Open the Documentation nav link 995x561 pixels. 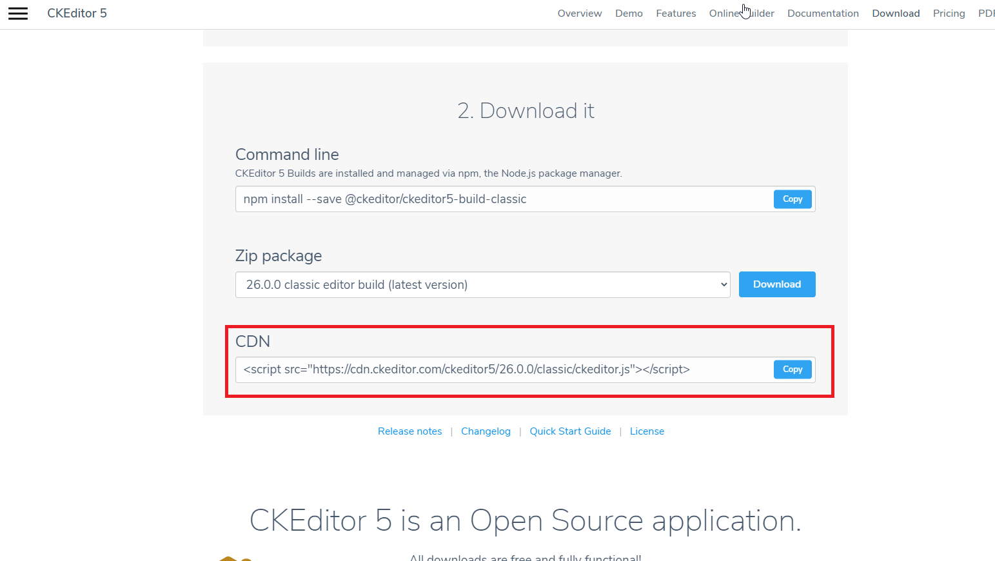tap(823, 14)
